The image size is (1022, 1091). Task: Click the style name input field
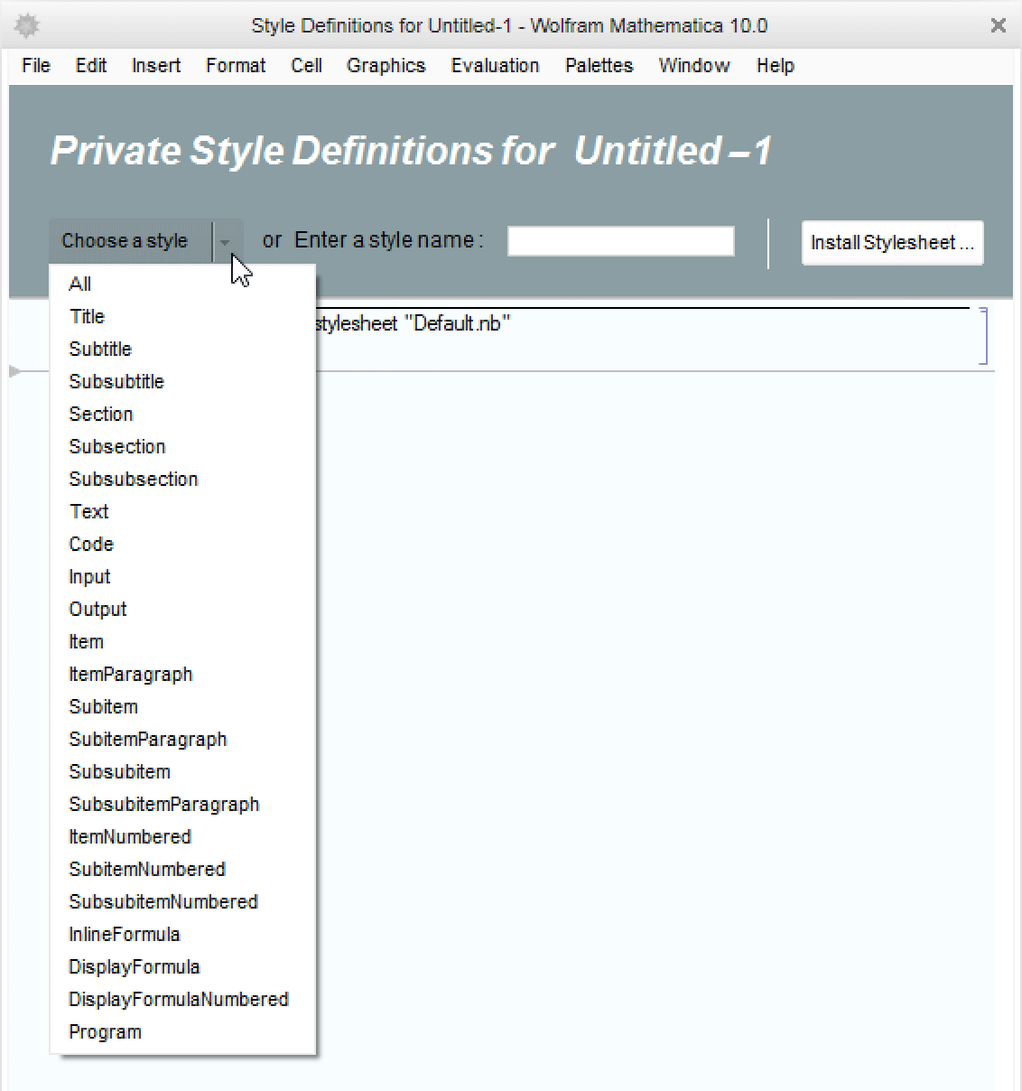point(620,239)
